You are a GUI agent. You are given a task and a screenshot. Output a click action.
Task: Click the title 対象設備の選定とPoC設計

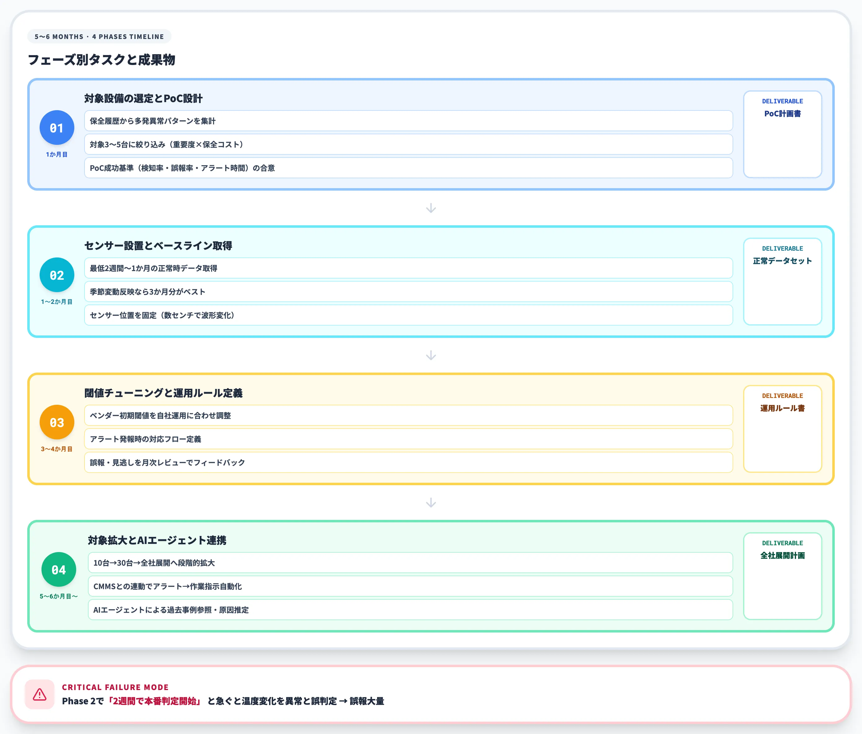tap(143, 99)
